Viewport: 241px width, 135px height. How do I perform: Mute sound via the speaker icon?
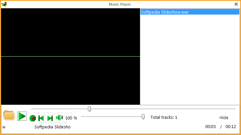click(x=59, y=118)
